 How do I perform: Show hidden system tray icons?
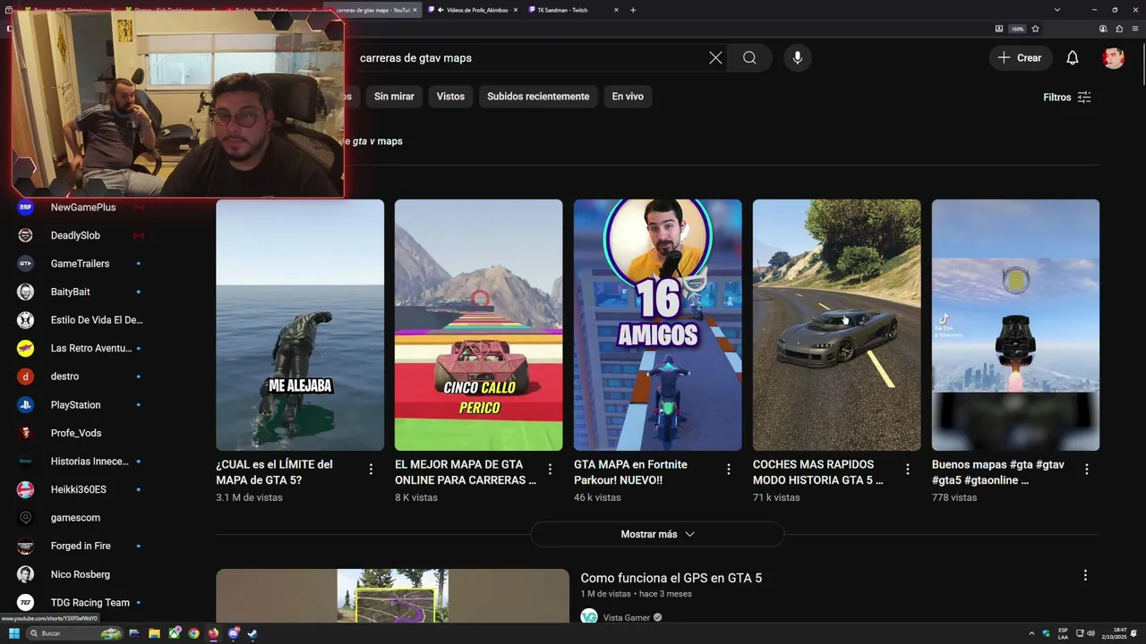coord(1032,633)
